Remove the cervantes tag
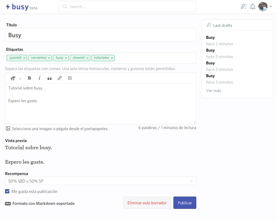The height and width of the screenshot is (220, 277). click(49, 58)
